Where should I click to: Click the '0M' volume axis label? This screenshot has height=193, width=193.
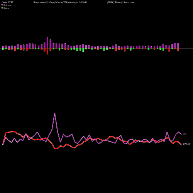click(x=185, y=134)
